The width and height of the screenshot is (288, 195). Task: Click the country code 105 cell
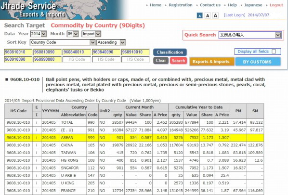(x=92, y=145)
